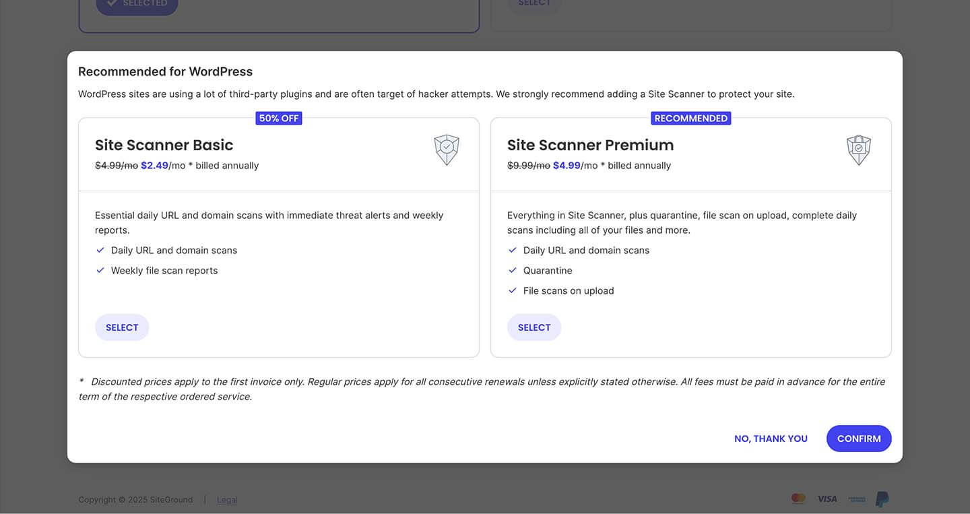Click the Copyright 2025 SiteGround text
Viewport: 970px width, 514px height.
135,500
